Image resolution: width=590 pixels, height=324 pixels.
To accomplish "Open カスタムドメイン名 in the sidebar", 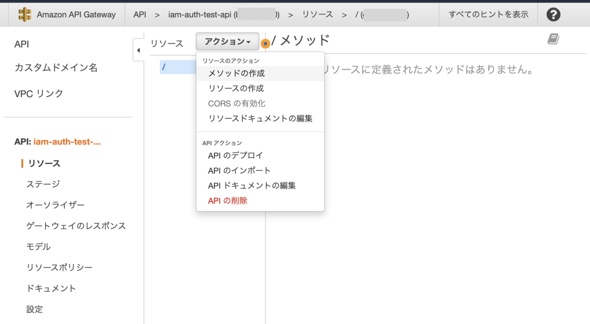I will [x=56, y=68].
